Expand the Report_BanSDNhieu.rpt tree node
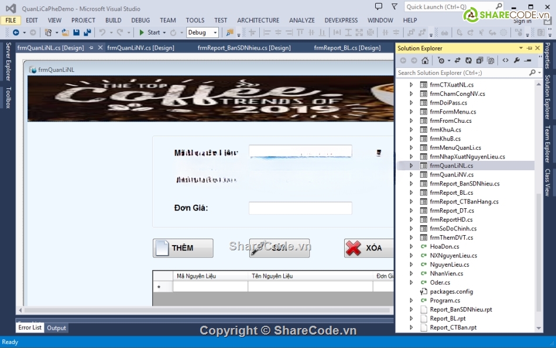The image size is (556, 348). (411, 309)
